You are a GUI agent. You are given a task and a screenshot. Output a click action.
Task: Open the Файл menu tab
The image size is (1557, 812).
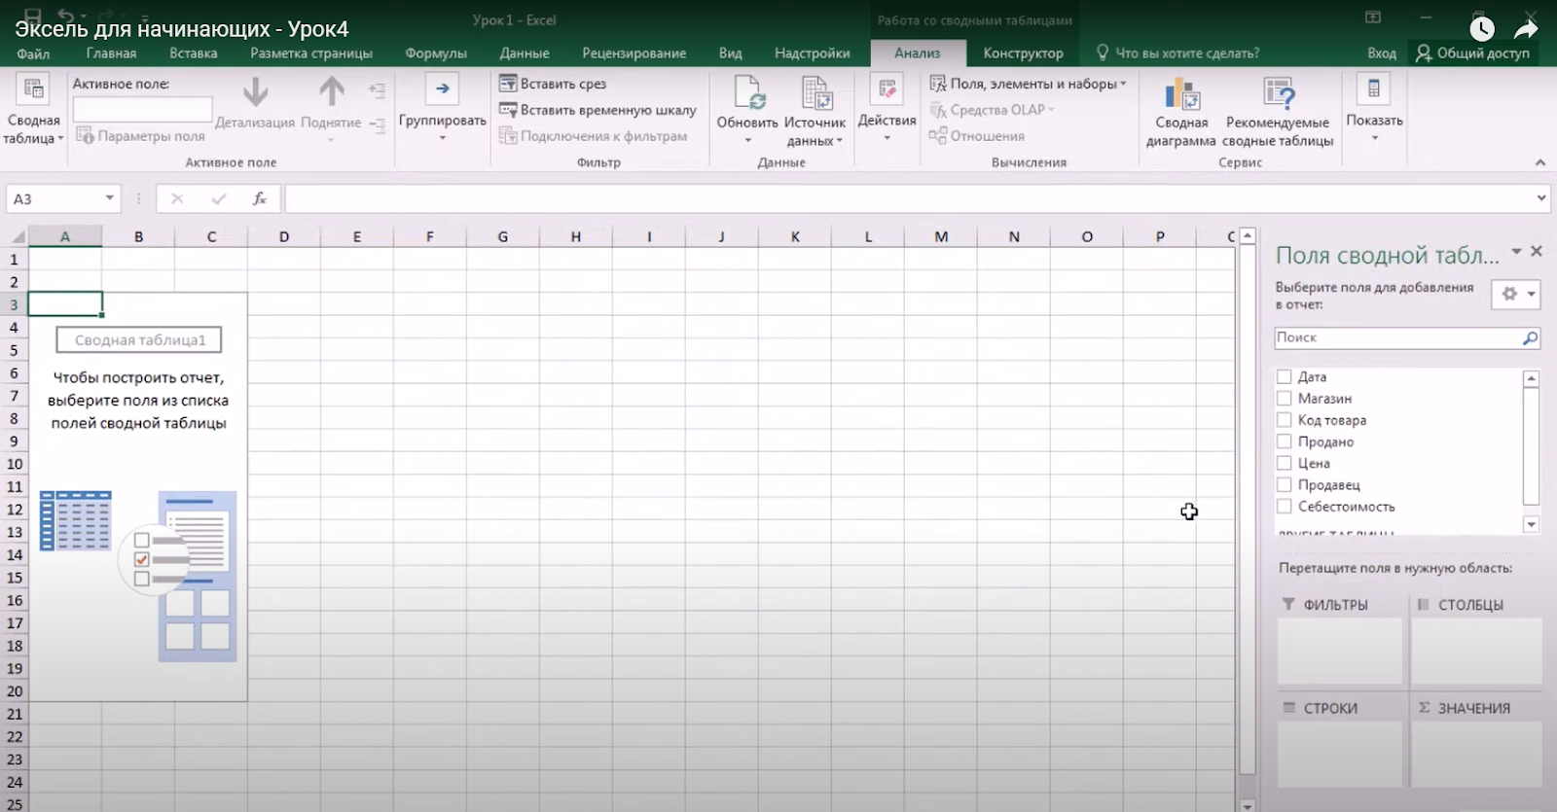tap(33, 53)
